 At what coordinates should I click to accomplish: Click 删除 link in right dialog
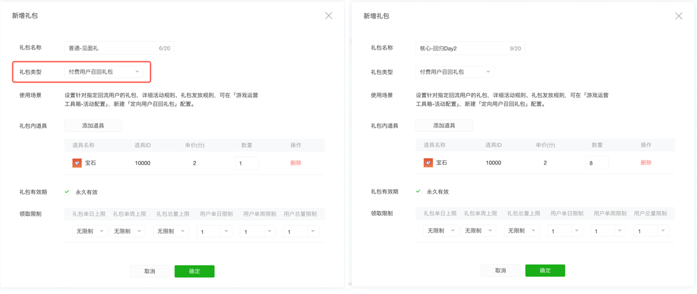point(646,162)
